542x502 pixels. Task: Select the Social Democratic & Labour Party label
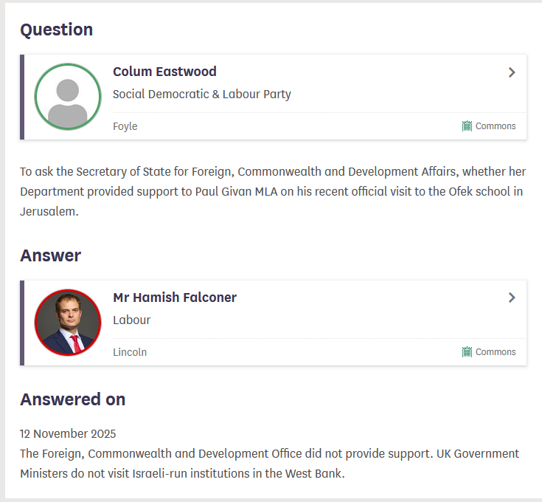[x=201, y=94]
